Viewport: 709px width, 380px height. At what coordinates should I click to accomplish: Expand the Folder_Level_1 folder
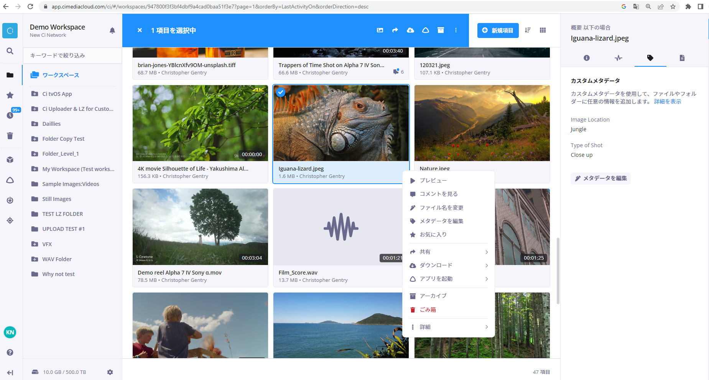(35, 154)
